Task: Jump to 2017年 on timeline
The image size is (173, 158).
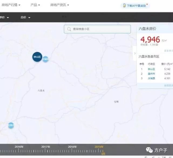Action: 46,147
